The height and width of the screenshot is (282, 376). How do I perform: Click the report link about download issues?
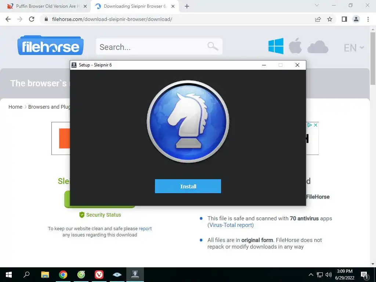(x=145, y=228)
